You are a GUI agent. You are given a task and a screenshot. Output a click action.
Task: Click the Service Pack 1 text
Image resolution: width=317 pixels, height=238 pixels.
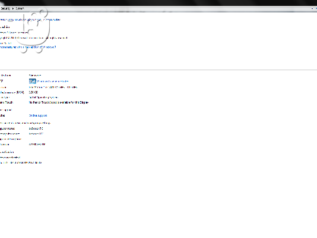[6, 43]
